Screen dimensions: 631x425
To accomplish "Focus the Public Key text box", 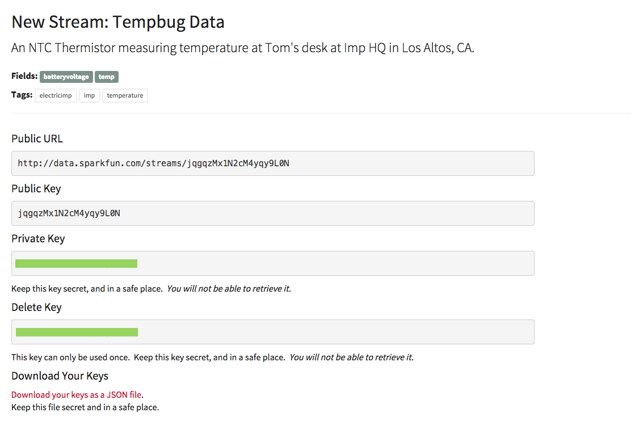I will [x=272, y=213].
